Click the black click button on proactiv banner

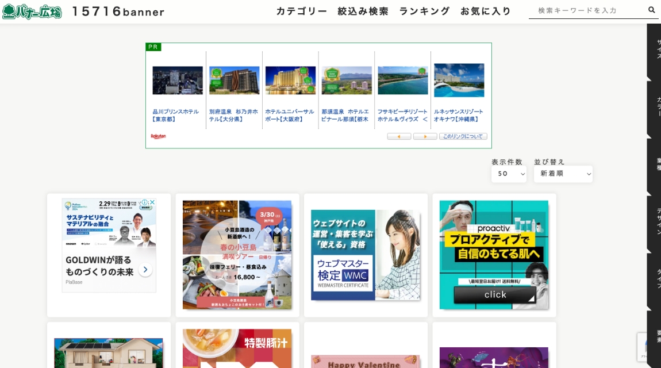[x=495, y=294]
